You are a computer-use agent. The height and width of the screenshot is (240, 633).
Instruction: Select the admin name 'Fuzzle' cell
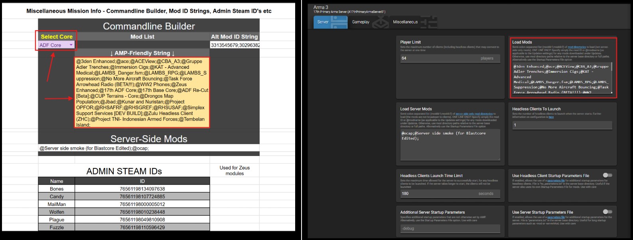57,227
